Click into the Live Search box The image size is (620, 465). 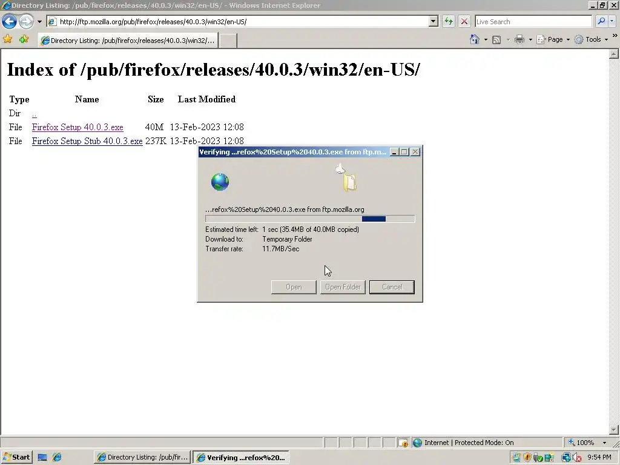[533, 22]
